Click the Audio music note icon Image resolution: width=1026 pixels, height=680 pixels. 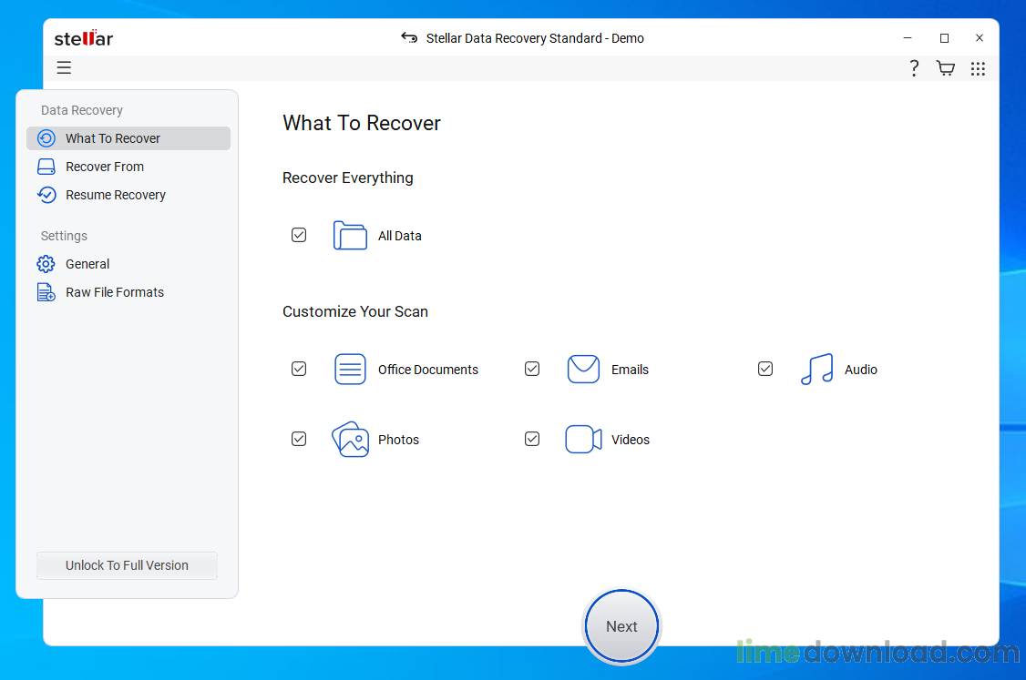(816, 370)
